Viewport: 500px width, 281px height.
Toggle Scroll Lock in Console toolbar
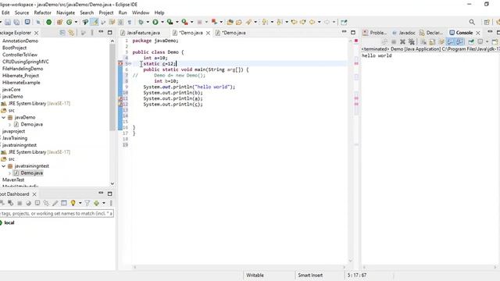(432, 41)
